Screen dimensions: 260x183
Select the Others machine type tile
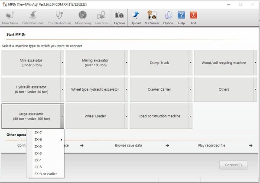point(224,89)
